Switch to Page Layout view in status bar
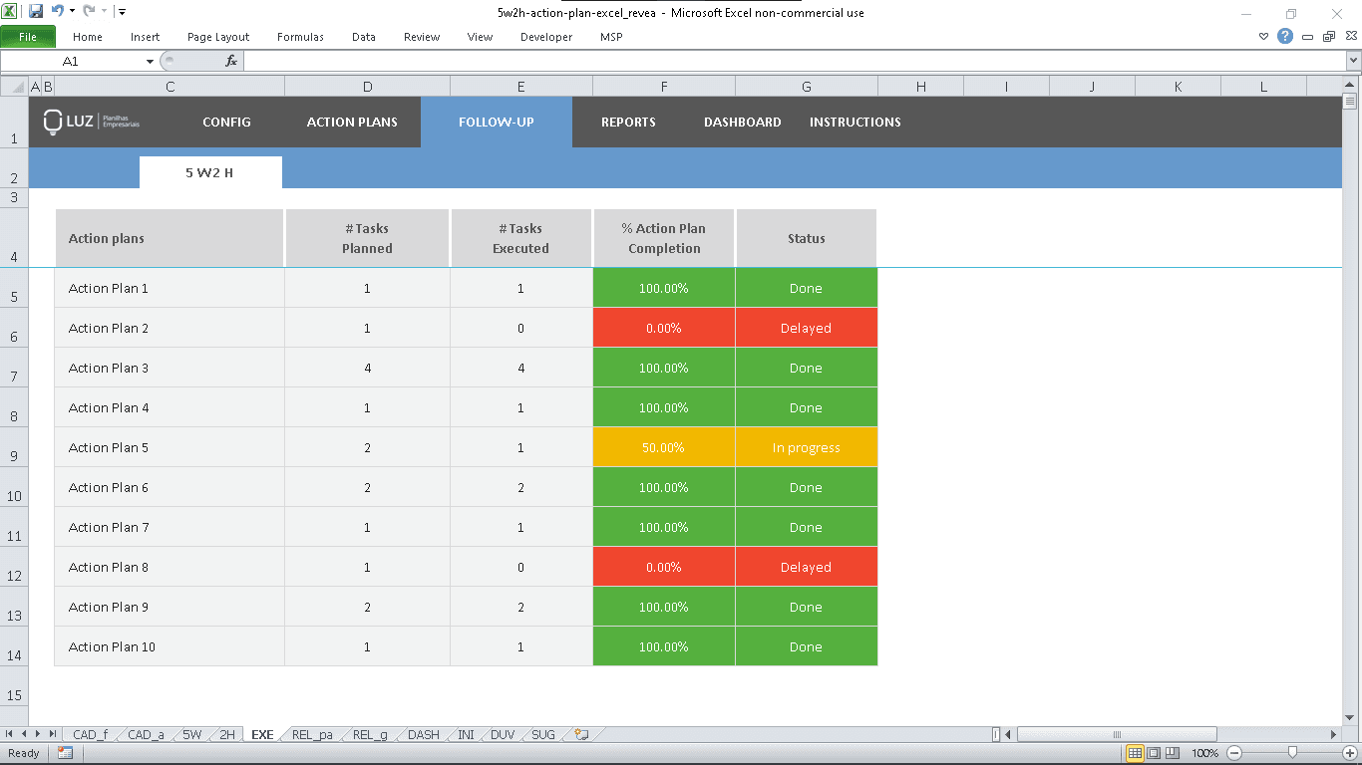This screenshot has height=765, width=1362. 1154,753
